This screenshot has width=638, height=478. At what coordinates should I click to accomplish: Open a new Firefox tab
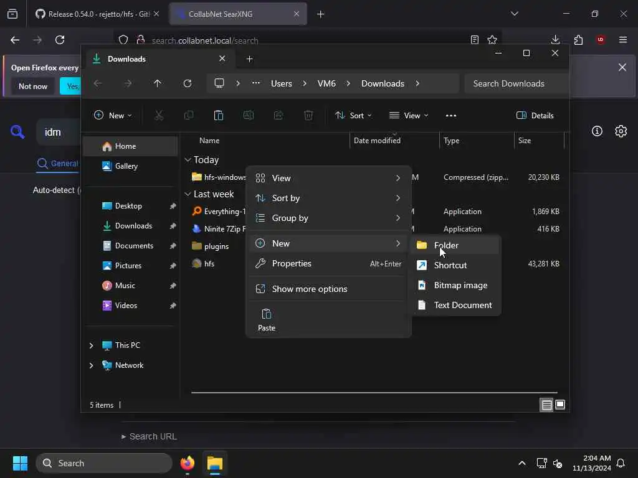click(321, 14)
